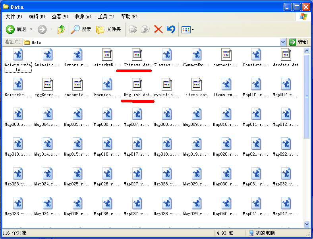This screenshot has width=313, height=239.
Task: Select the EditorSc... file icon
Action: click(18, 84)
